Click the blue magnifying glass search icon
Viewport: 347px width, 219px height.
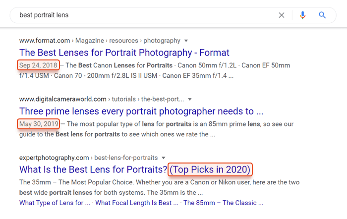(322, 15)
